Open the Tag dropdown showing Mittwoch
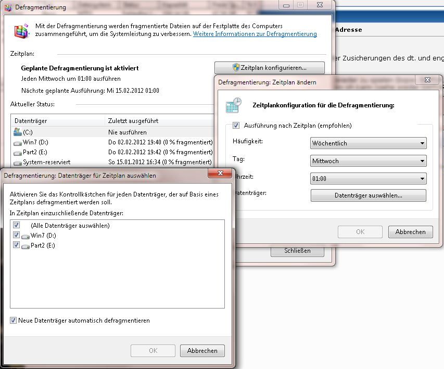The image size is (444, 369). 368,161
